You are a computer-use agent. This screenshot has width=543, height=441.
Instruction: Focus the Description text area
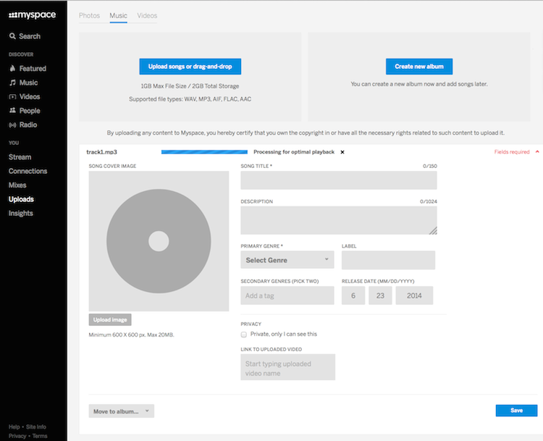tap(339, 220)
